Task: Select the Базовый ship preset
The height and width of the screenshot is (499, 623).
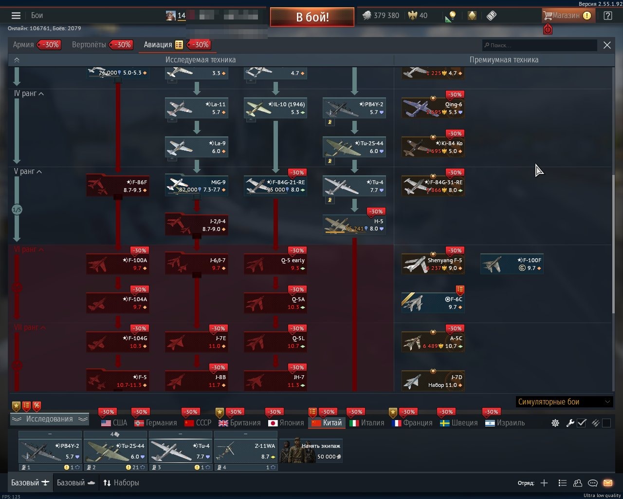Action: 76,483
